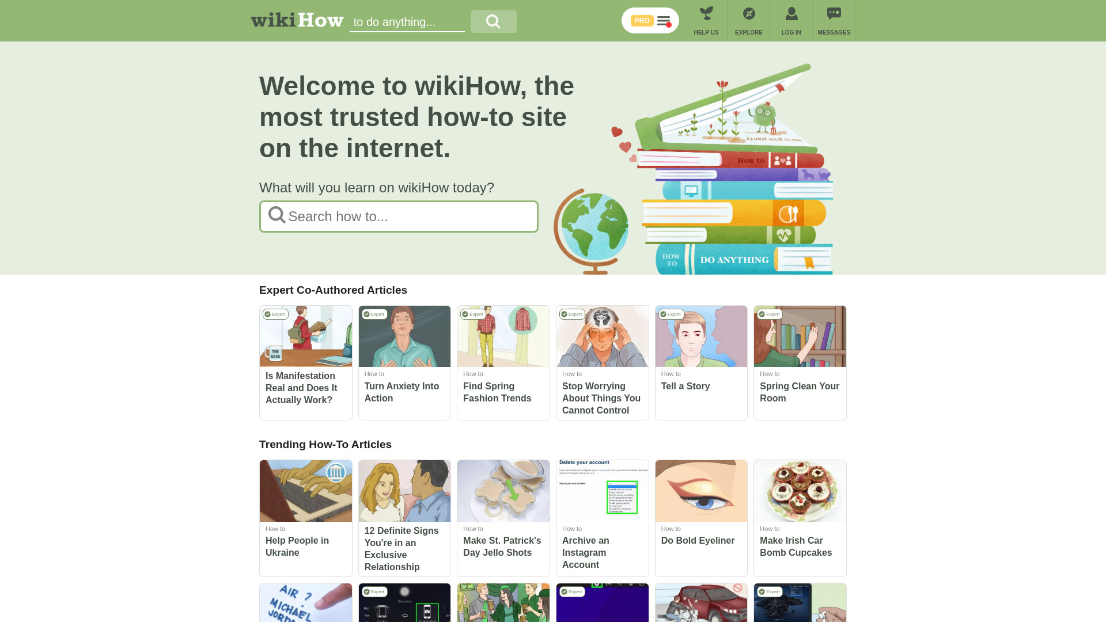
Task: Click the 'Tell a Story' card image
Action: (x=701, y=336)
